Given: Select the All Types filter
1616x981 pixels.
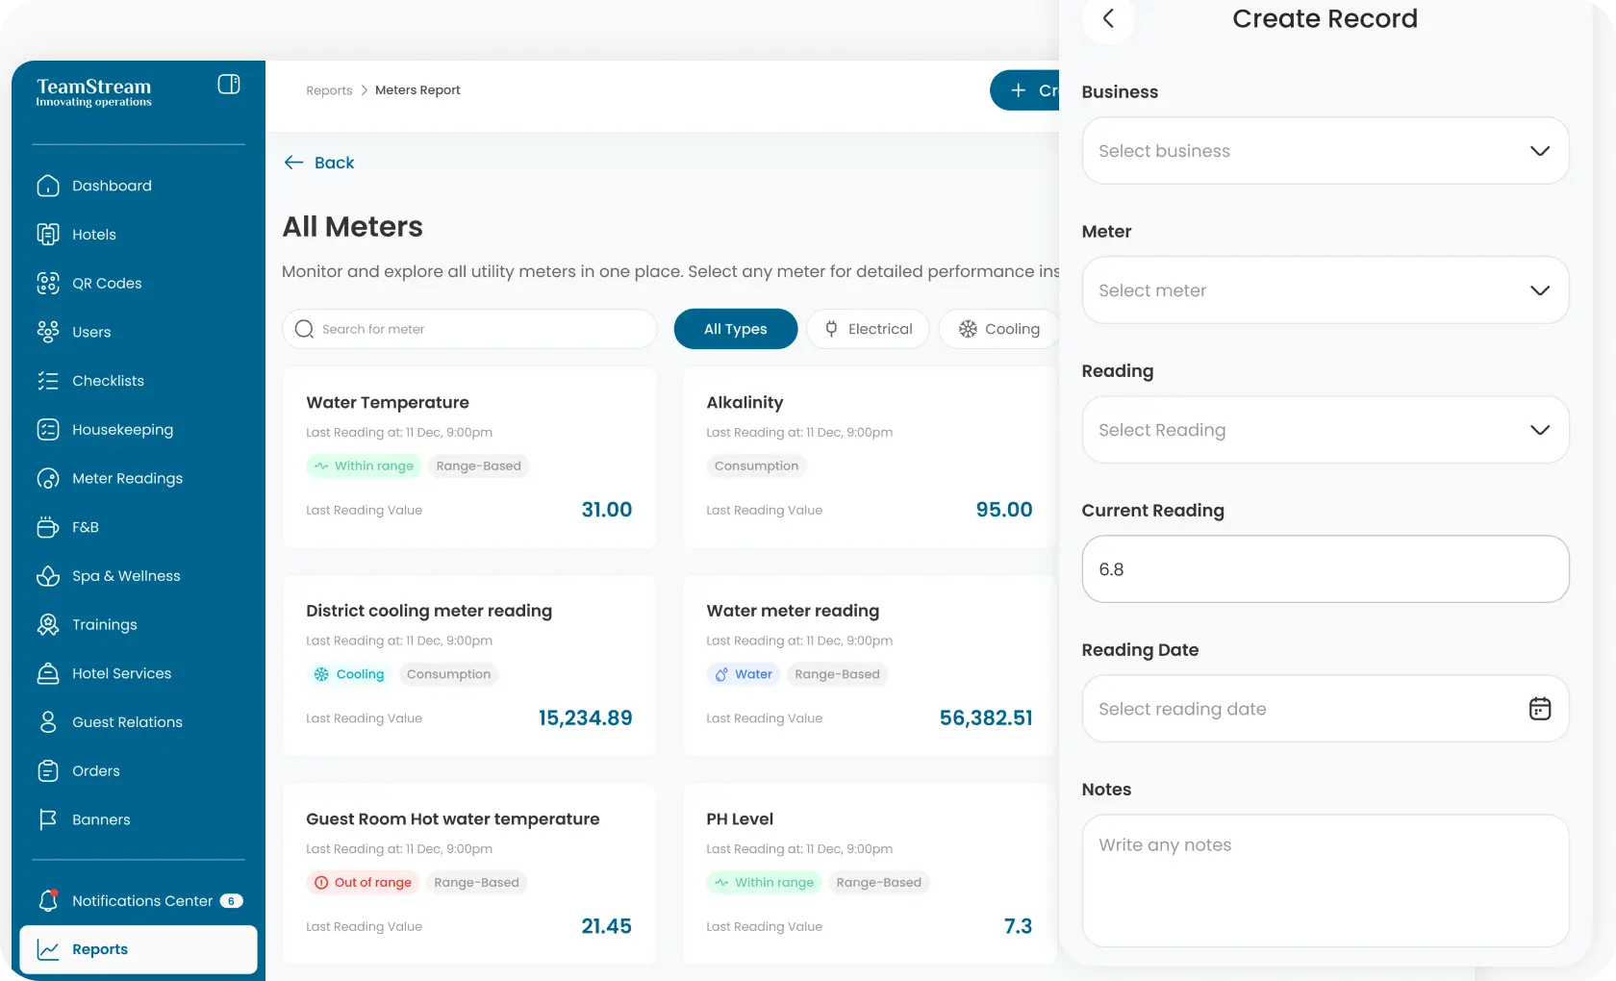Looking at the screenshot, I should [x=735, y=329].
